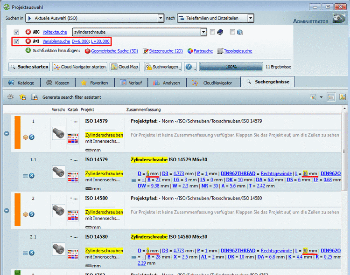Click the results vertical scrollbar thumb
The height and width of the screenshot is (275, 350).
(344, 151)
